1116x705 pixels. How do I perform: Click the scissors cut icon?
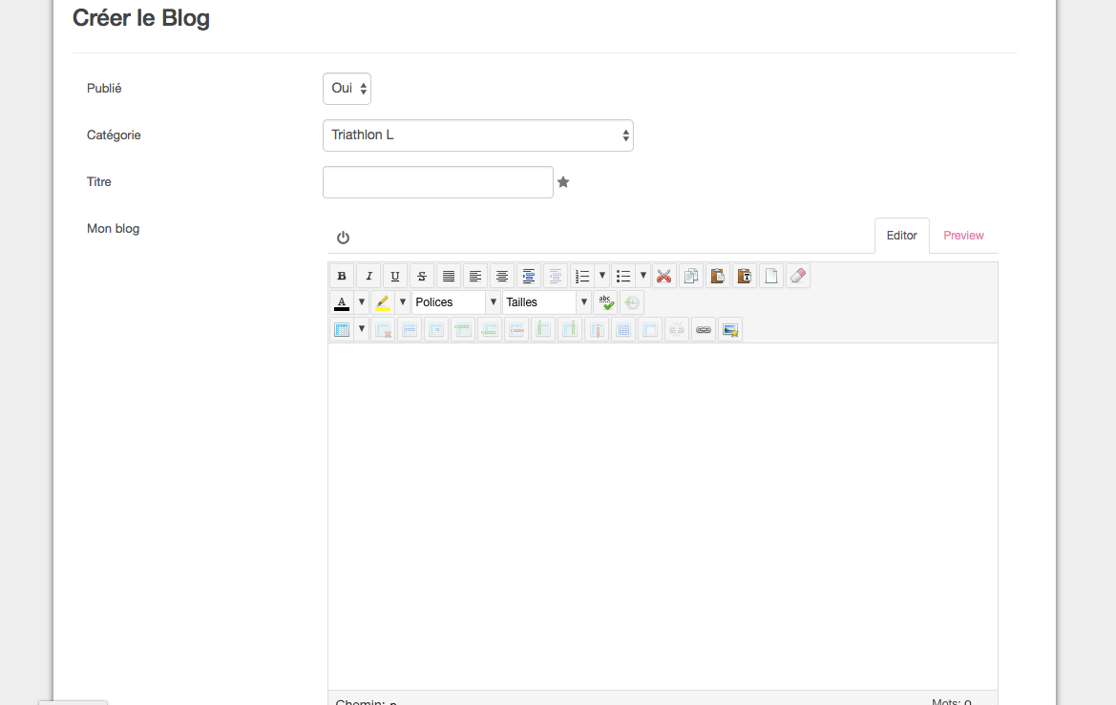pyautogui.click(x=664, y=277)
